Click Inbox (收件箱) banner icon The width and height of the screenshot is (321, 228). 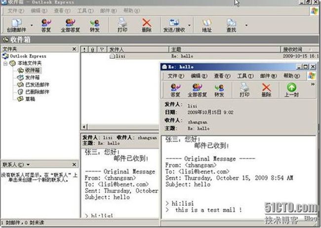5,40
